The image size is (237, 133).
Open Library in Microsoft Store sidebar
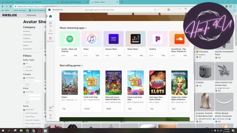50,109
